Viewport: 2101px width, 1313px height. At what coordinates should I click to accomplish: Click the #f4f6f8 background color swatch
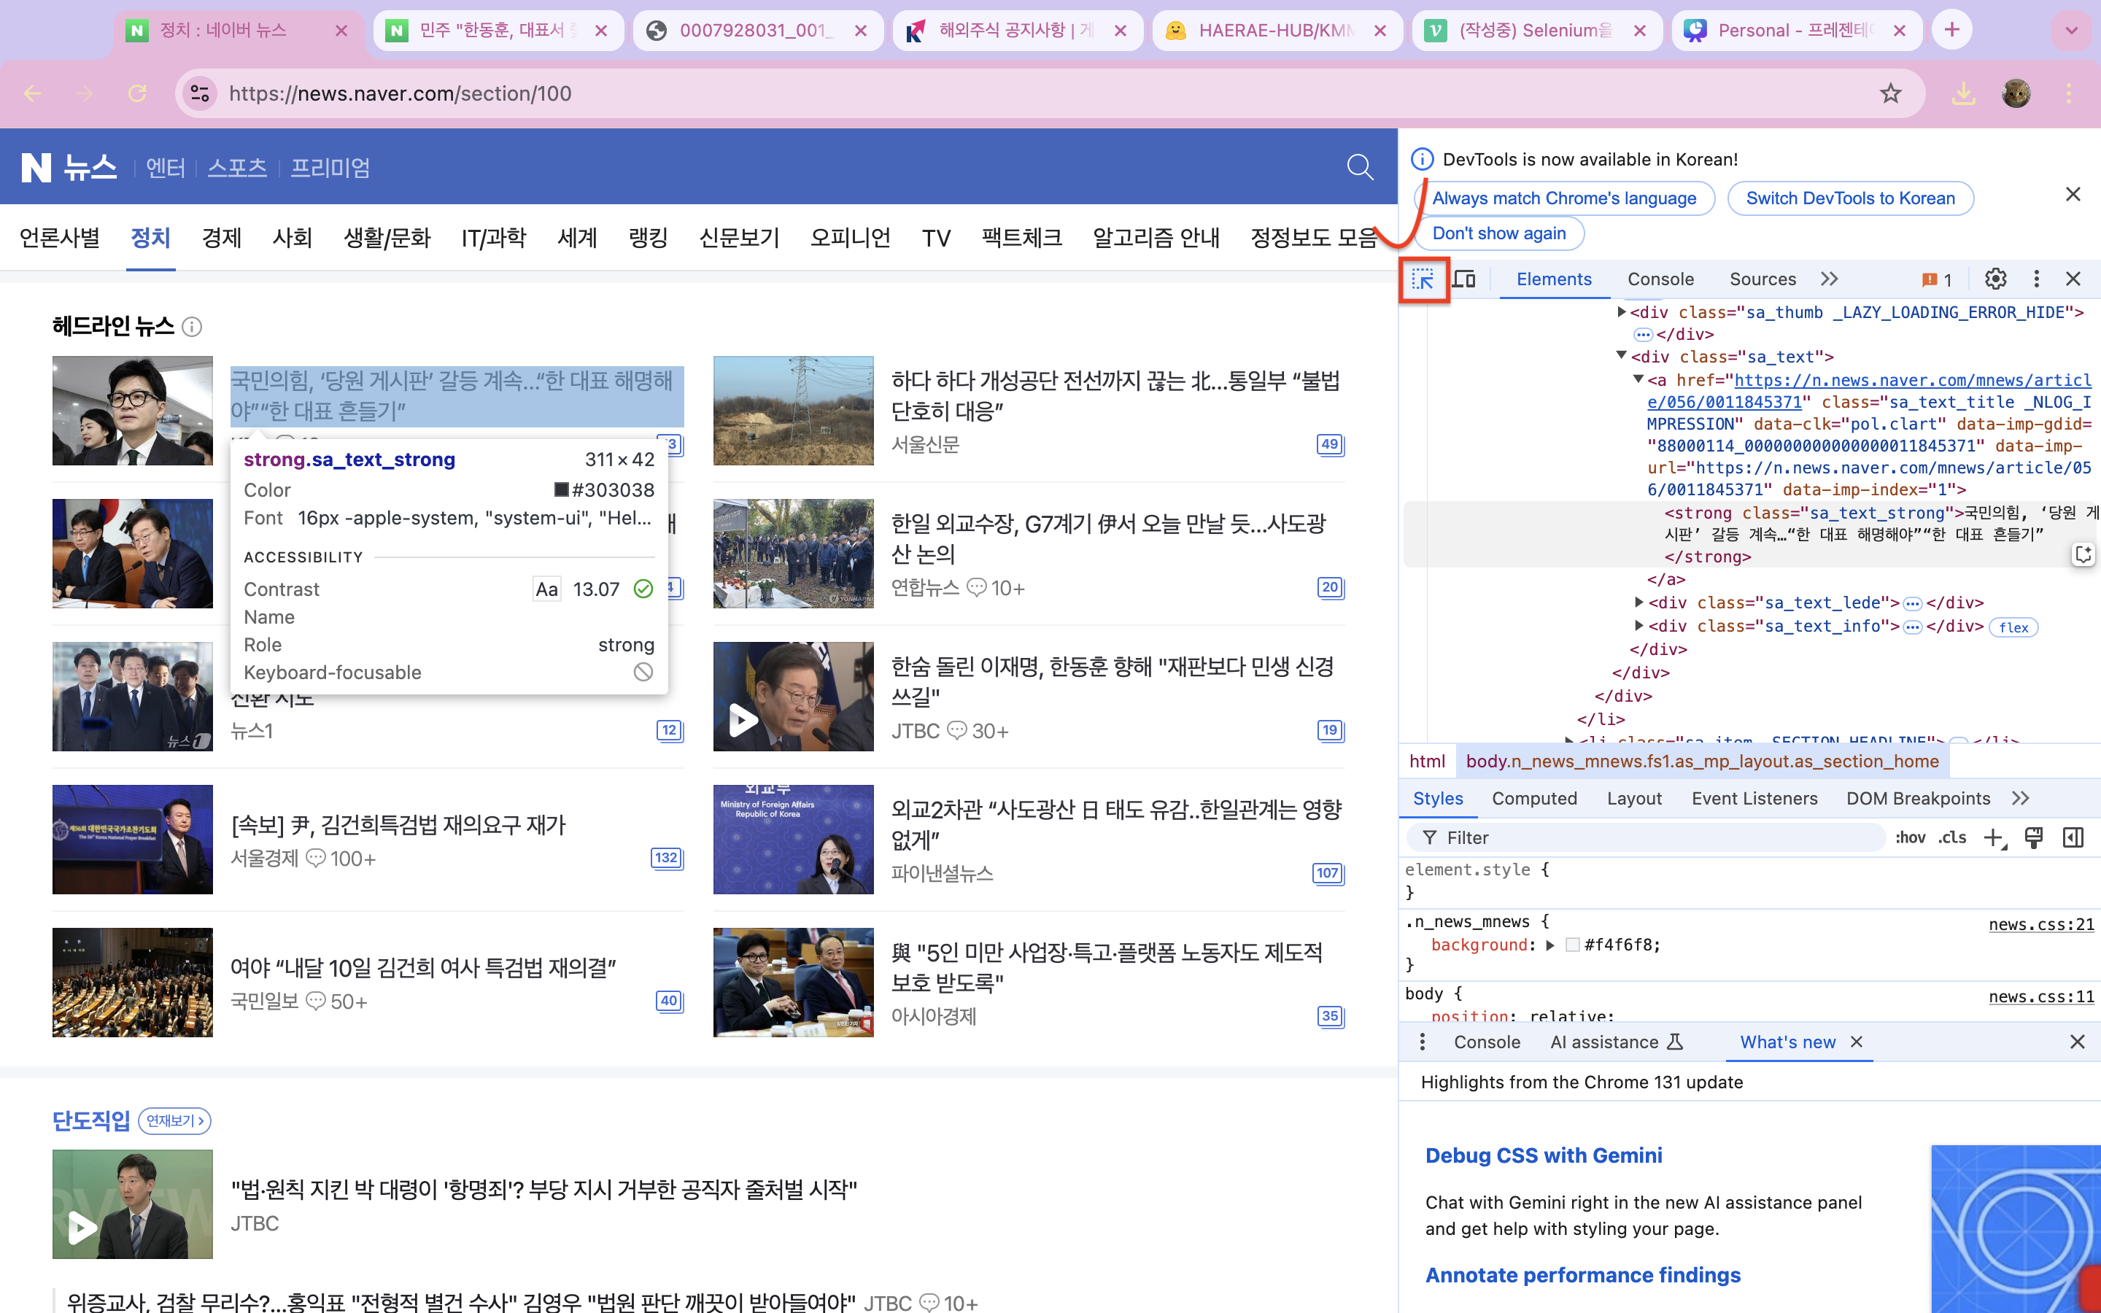(x=1572, y=945)
